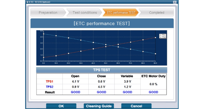Click the TPS2 data point at 0.0
Screen dimensions: 204x109
click(44, 34)
